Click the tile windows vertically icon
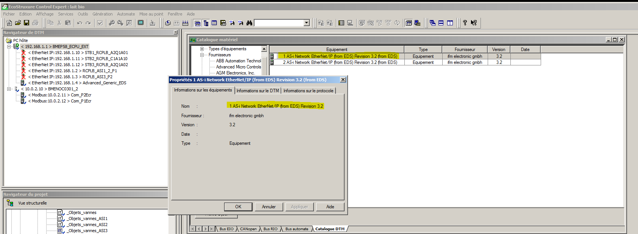Screen dimensions: 638x234 point(450,23)
